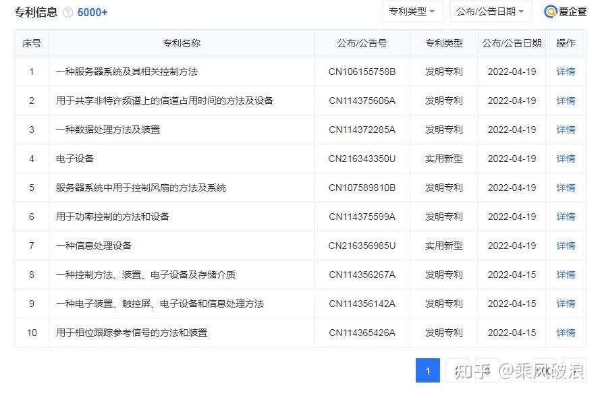Click the 公布/公告日期 column header
Image resolution: width=600 pixels, height=396 pixels.
click(512, 43)
